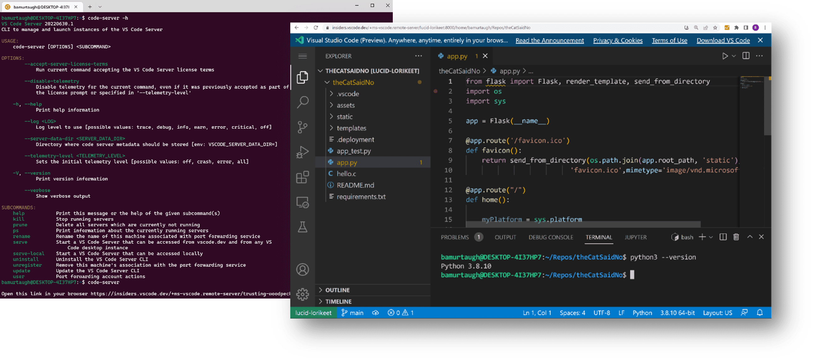The height and width of the screenshot is (363, 816).
Task: Follow the Read the Announcement link
Action: tap(550, 40)
